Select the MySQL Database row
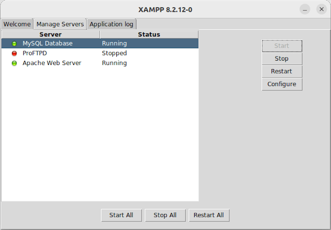Image resolution: width=331 pixels, height=230 pixels. tap(100, 43)
